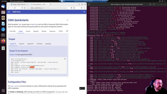Open the Firefox application menu
The width and height of the screenshot is (167, 94).
(85, 8)
